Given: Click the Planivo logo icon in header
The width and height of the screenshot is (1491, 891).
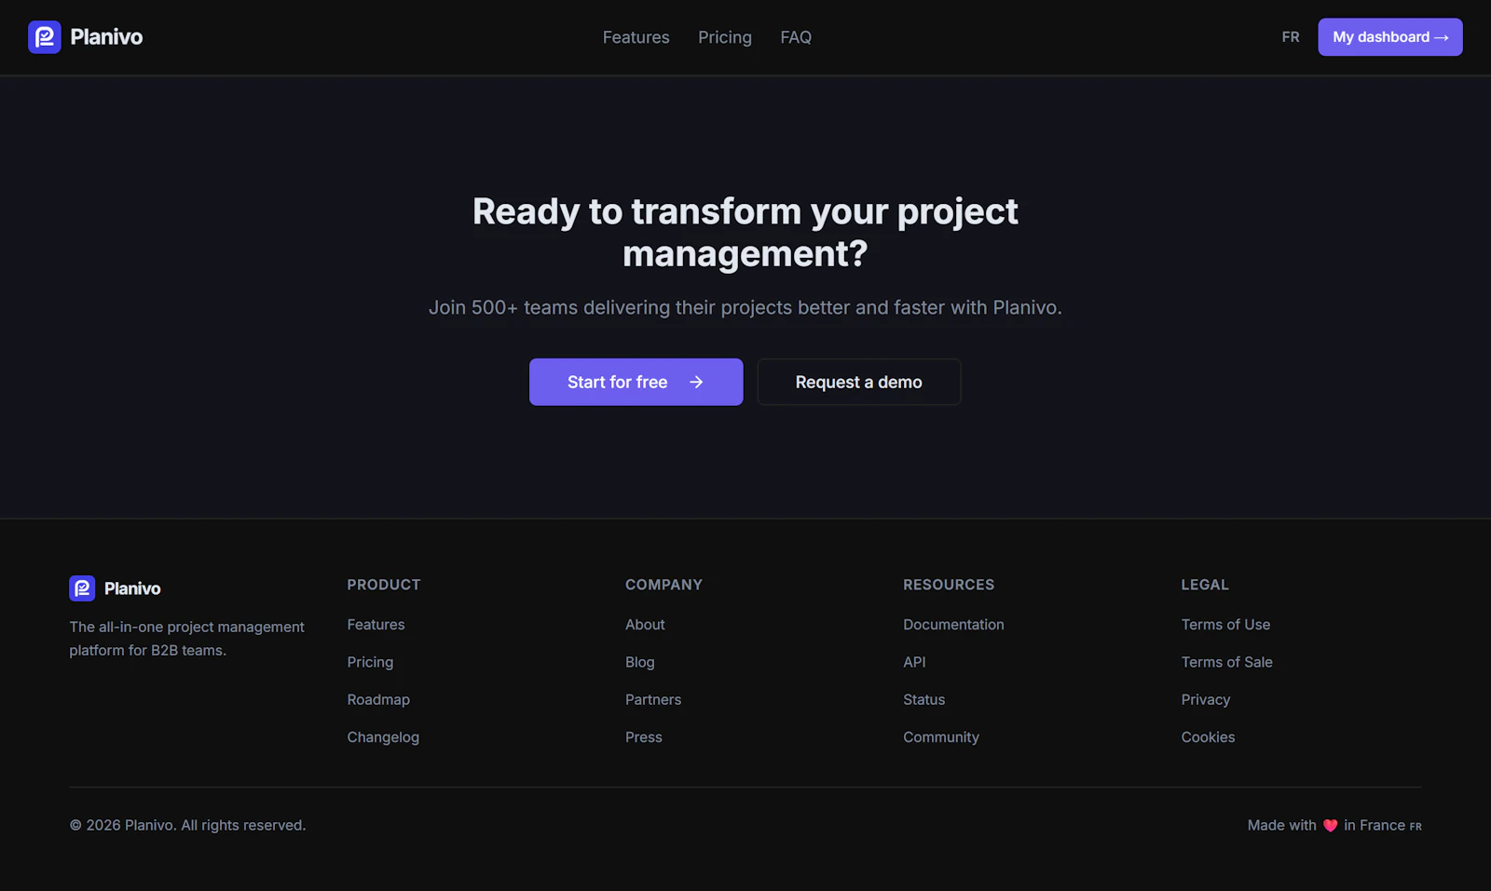Looking at the screenshot, I should point(45,37).
